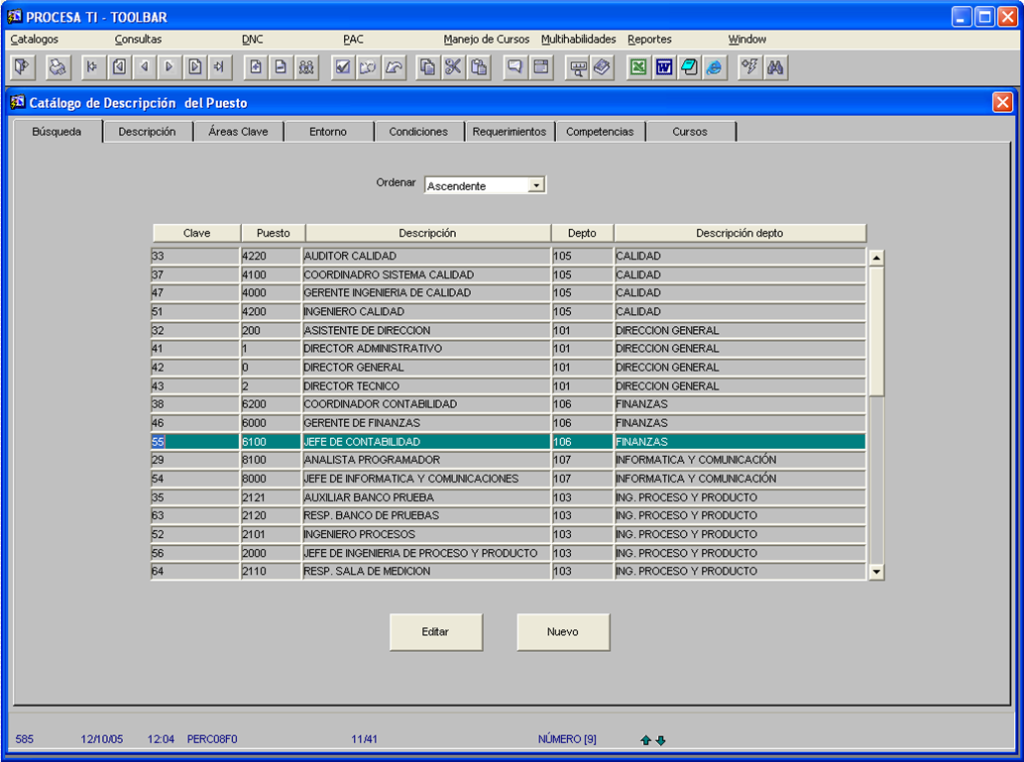Switch to the Áreas Clave tab
The image size is (1024, 762).
tap(238, 132)
